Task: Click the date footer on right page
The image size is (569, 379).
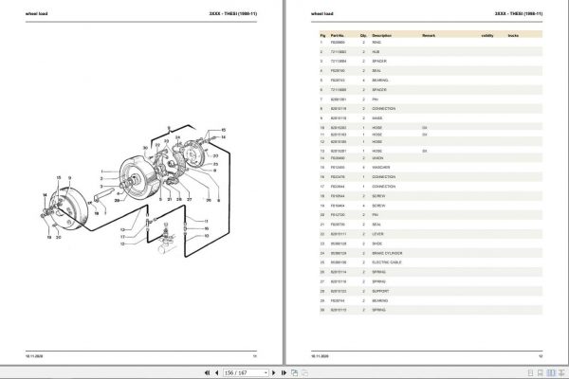Action: point(320,356)
